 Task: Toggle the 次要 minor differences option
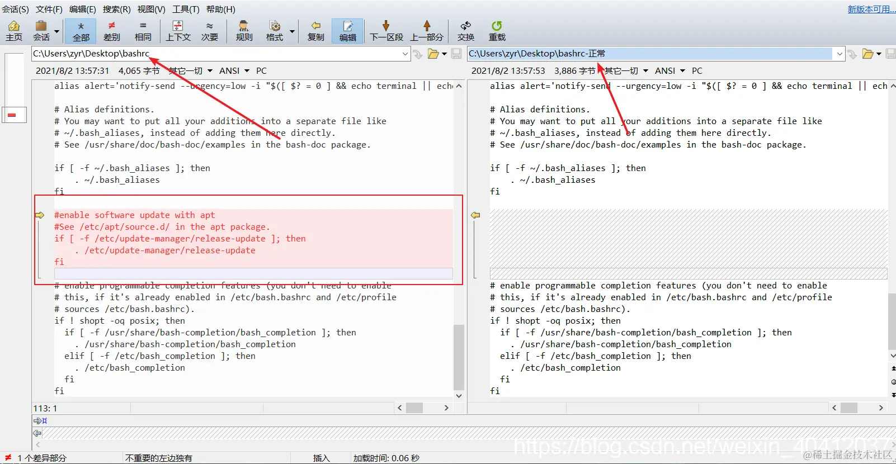(210, 31)
